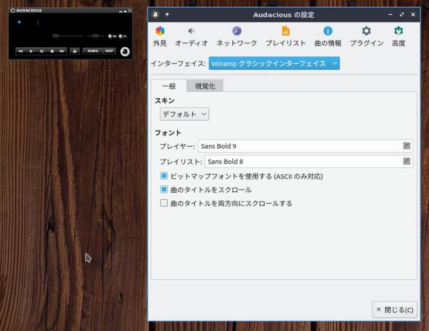Viewport: 429px width, 331px height.
Task: Open the プレイリスト playlist settings category
Action: [x=285, y=36]
